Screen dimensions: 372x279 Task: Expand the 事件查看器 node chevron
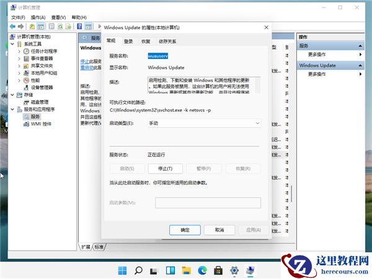[x=19, y=58]
